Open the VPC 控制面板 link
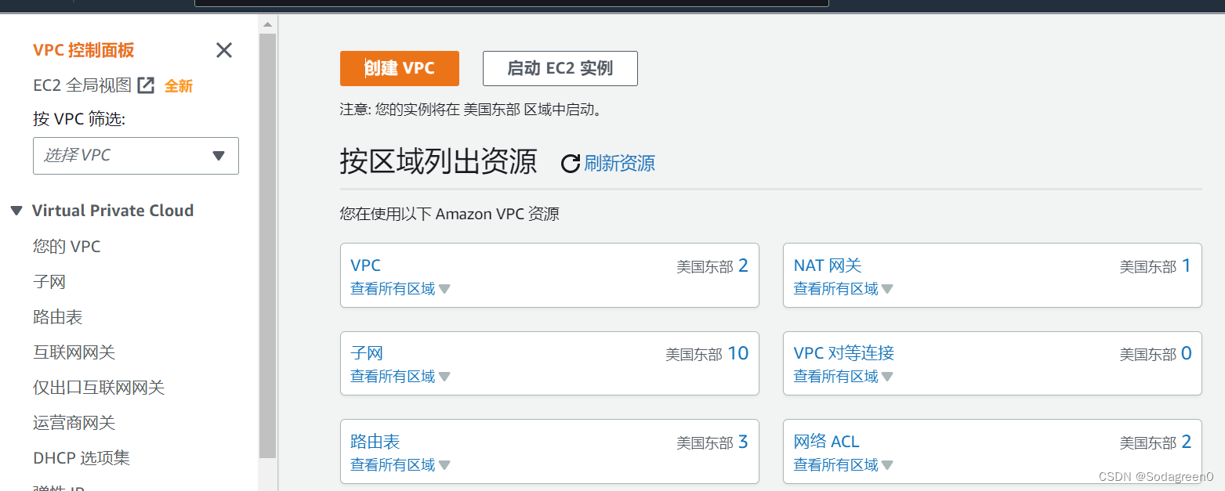This screenshot has height=491, width=1225. click(x=84, y=50)
